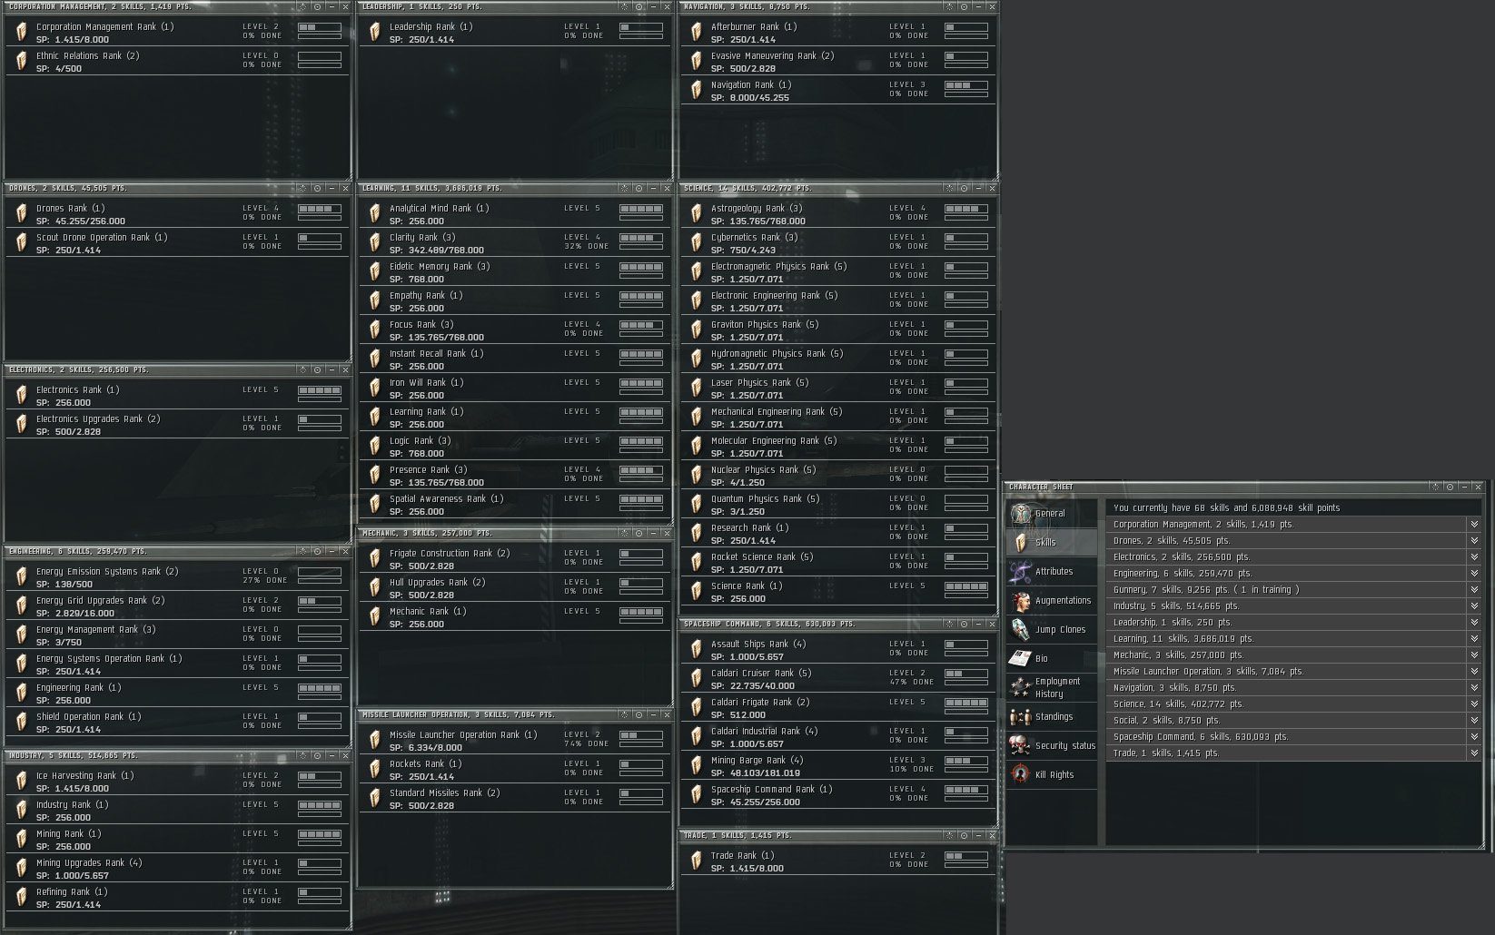Screen dimensions: 1495x935
Task: Toggle the pin circle on the Learning window
Action: (639, 188)
